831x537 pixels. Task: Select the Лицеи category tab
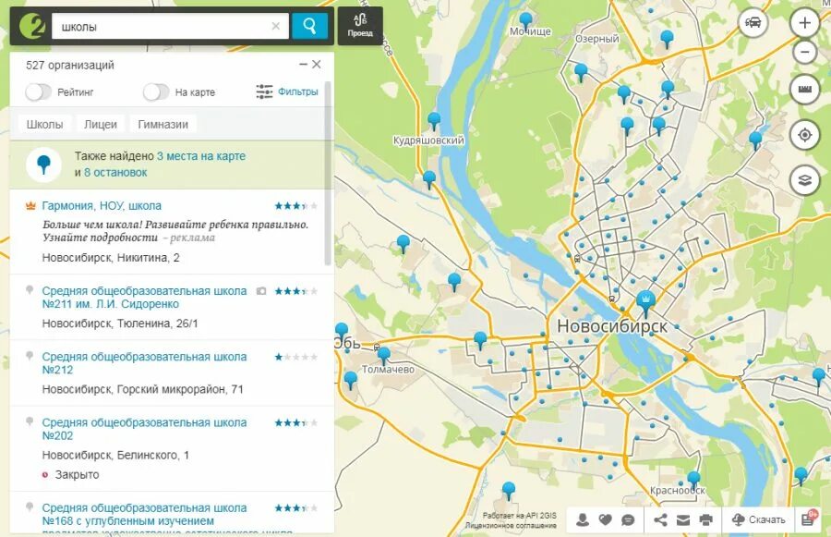tap(100, 124)
